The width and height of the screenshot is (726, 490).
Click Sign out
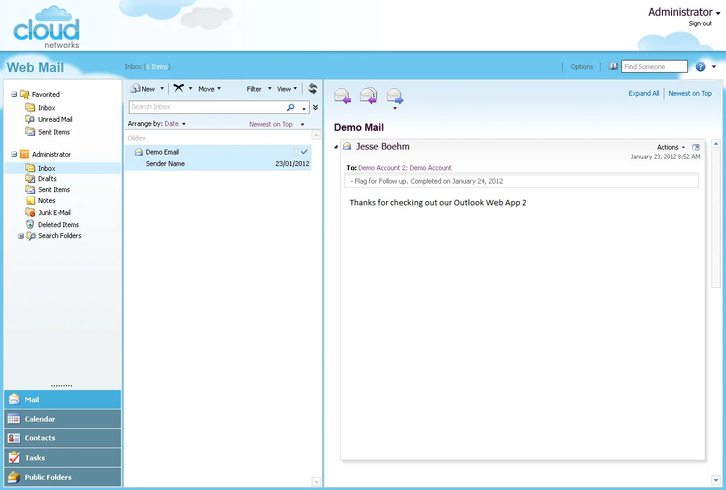tap(700, 24)
